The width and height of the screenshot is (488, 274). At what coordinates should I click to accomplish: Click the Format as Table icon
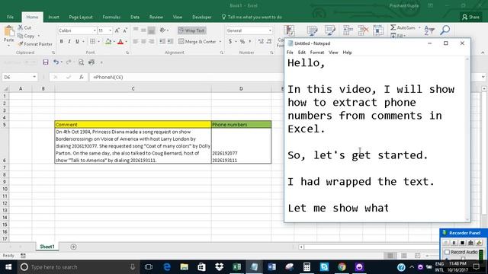point(312,30)
